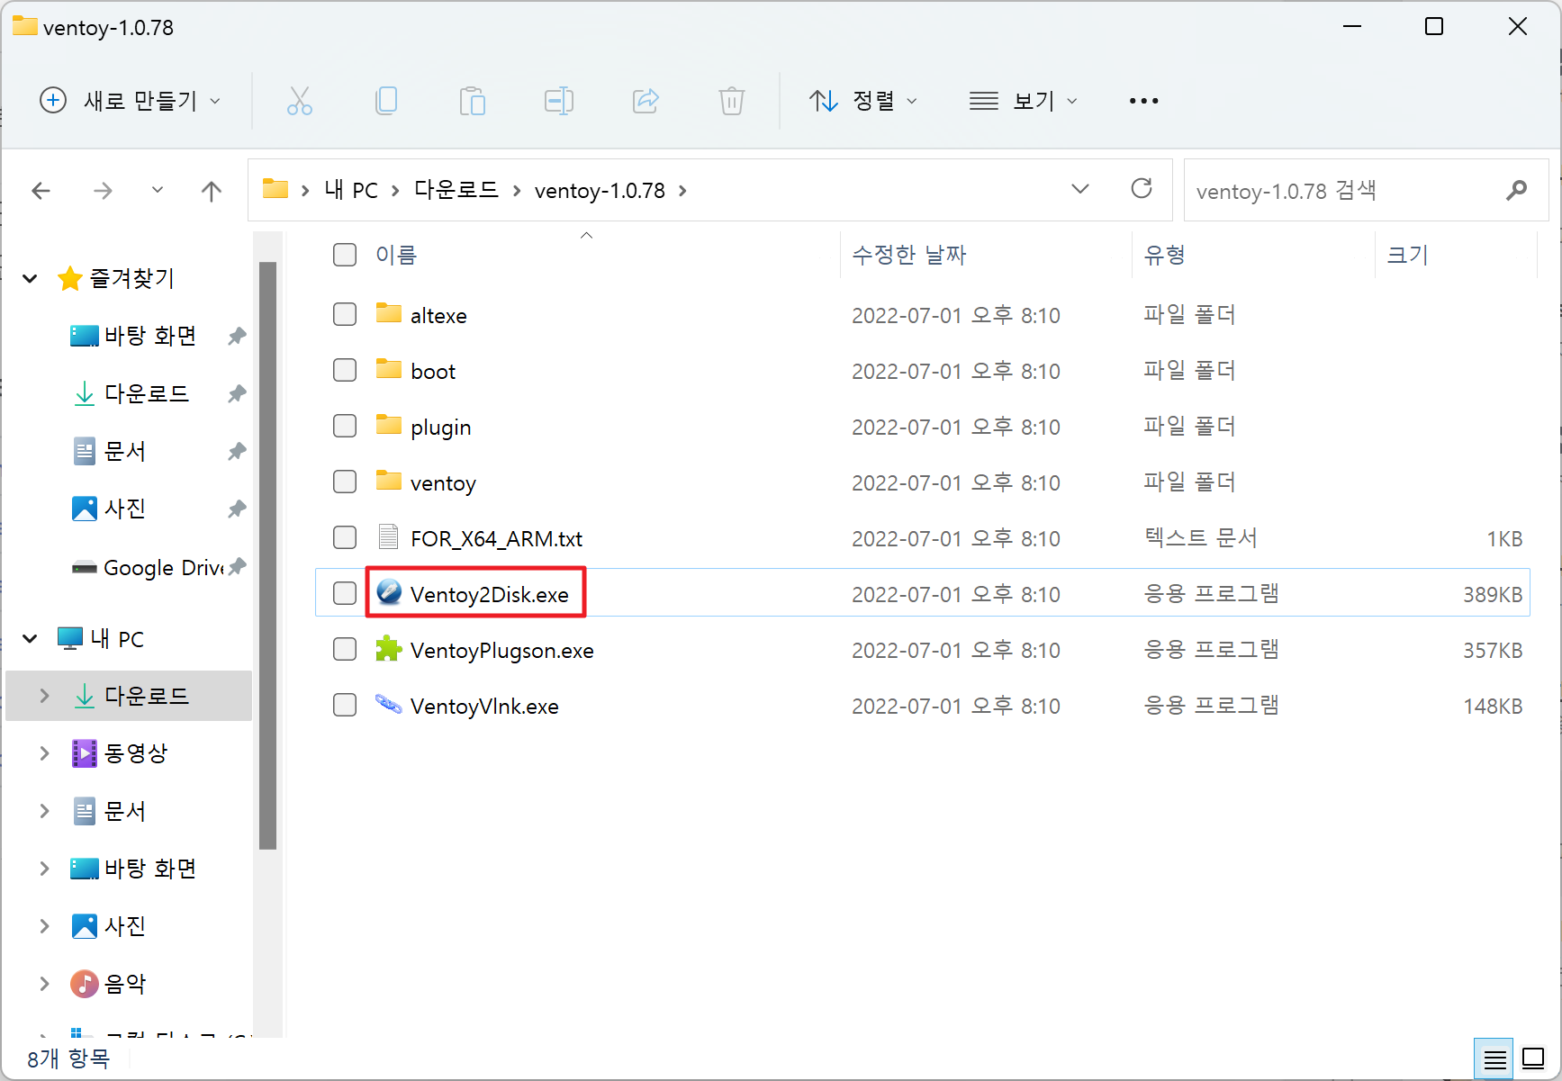Check the box for VentoyVlnk.exe
This screenshot has height=1081, width=1562.
(345, 705)
